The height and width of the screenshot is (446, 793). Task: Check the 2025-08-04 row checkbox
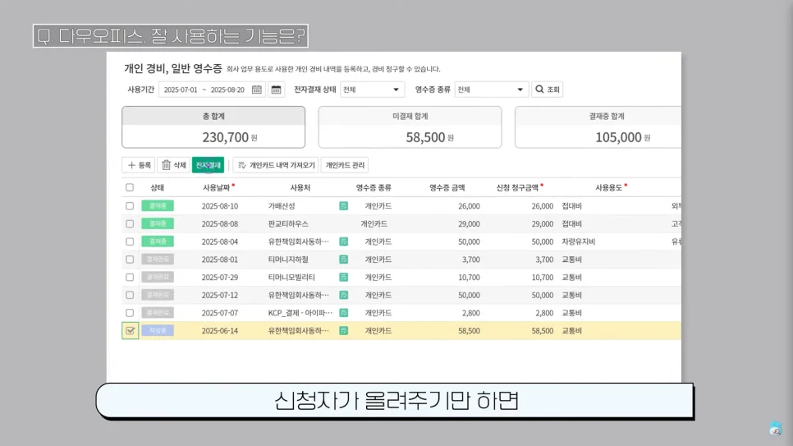(130, 241)
